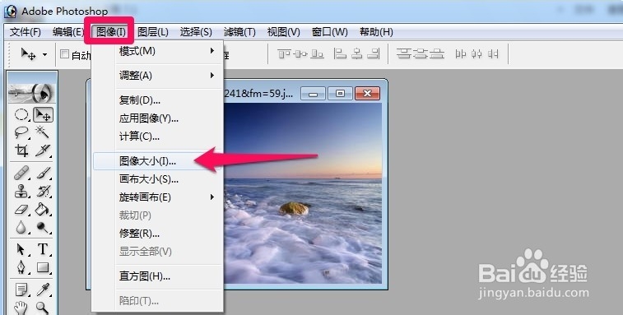Select the Paint Bucket tool
This screenshot has width=623, height=315.
click(43, 209)
